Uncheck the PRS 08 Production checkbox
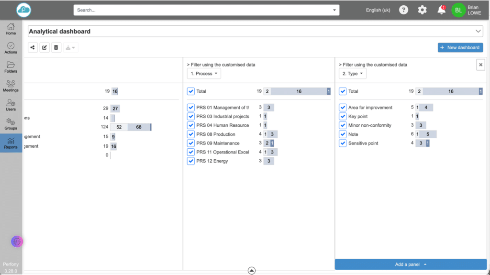The width and height of the screenshot is (490, 275). pyautogui.click(x=191, y=134)
